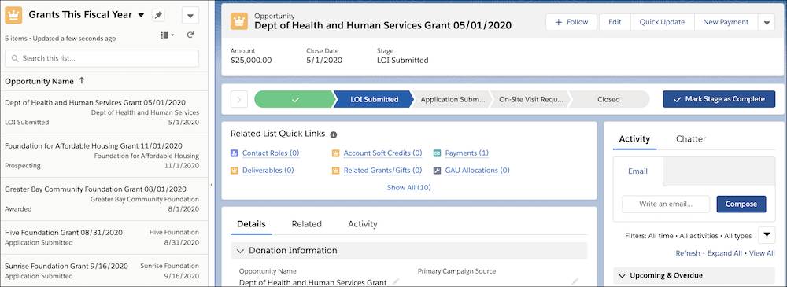787x287 pixels.
Task: Switch to the Chatter tab
Action: [691, 139]
